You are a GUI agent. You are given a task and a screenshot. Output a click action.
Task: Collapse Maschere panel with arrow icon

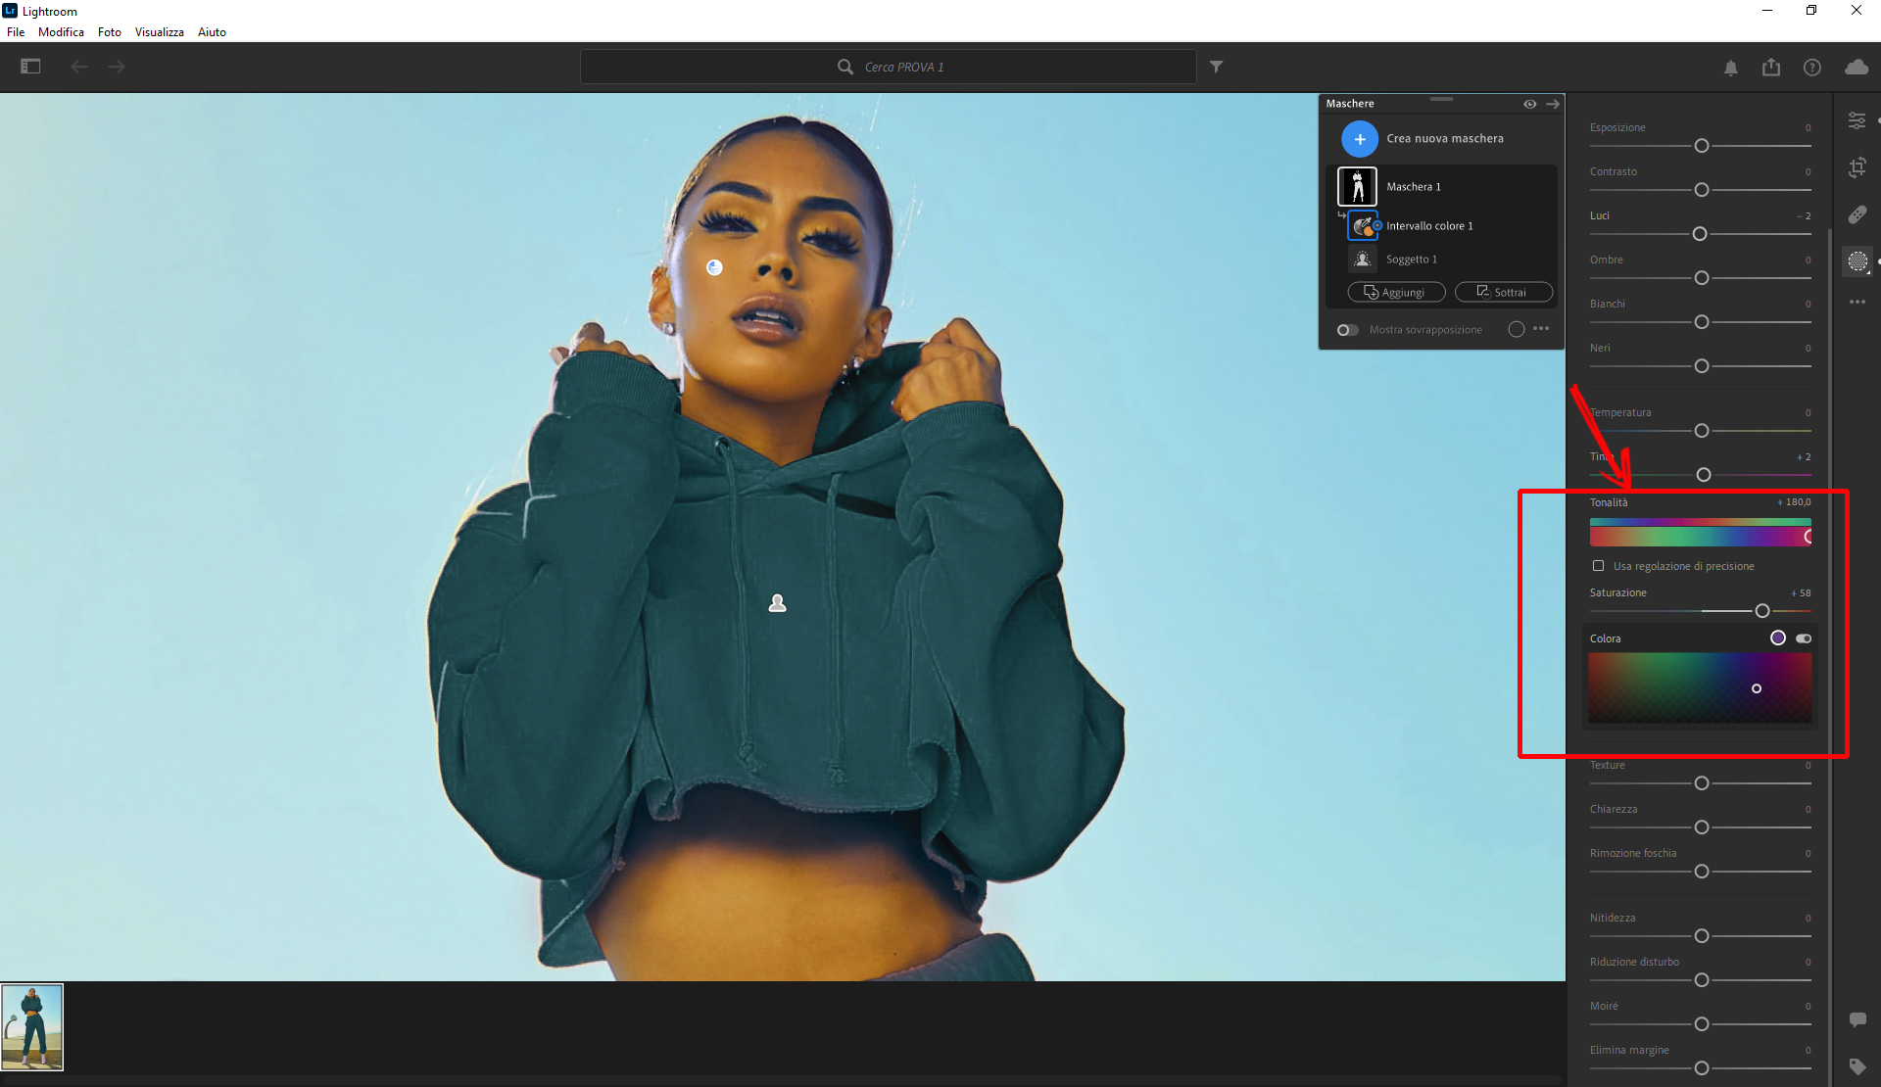pyautogui.click(x=1553, y=104)
